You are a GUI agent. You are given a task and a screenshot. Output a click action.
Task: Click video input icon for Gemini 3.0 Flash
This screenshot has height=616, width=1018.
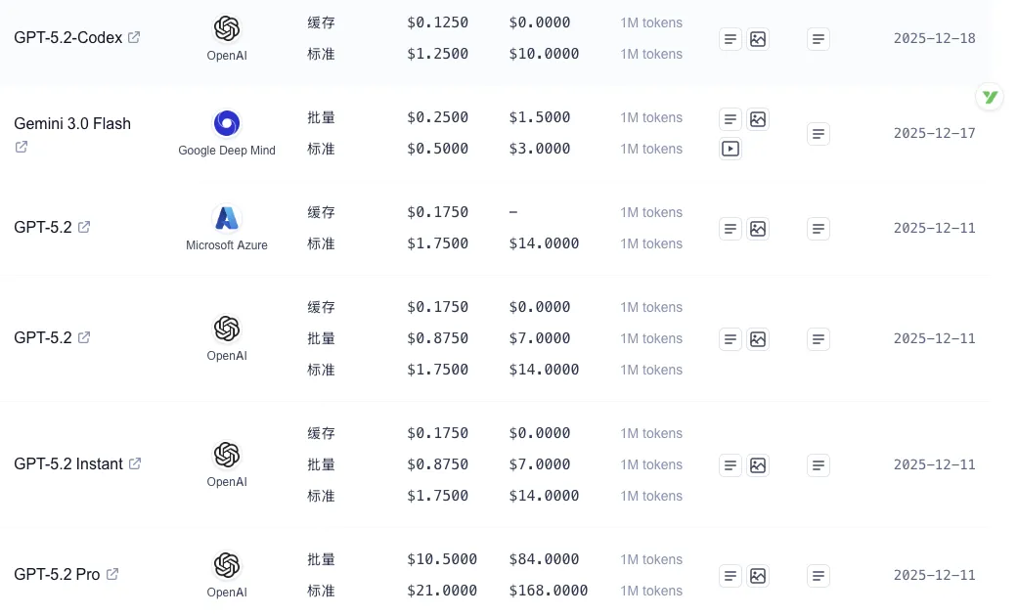pos(730,150)
